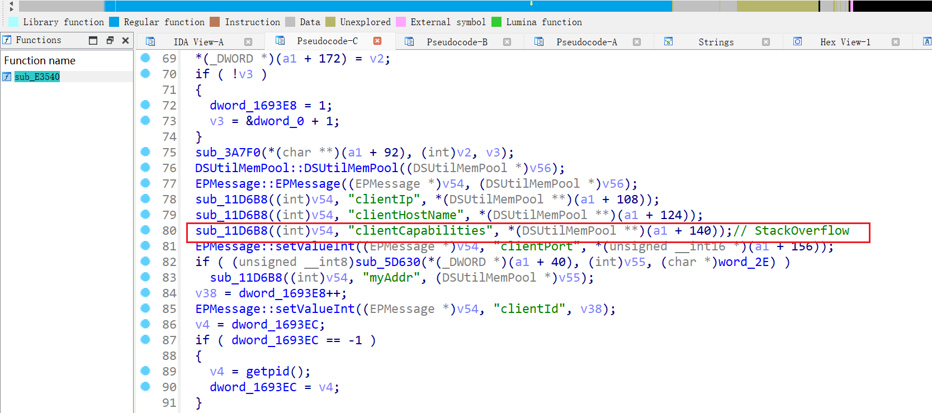The image size is (932, 413).
Task: Click sub_5D630 call on line 82
Action: tap(388, 262)
